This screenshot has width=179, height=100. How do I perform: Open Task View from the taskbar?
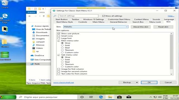coord(91,97)
